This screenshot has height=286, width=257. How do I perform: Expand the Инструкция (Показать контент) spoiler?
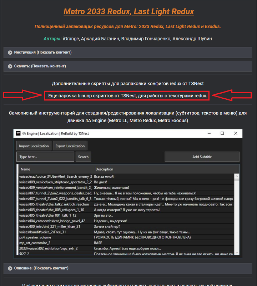point(128,53)
